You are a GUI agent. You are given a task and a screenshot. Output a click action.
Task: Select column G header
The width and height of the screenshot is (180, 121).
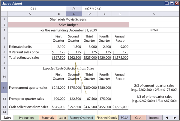tap(154, 14)
